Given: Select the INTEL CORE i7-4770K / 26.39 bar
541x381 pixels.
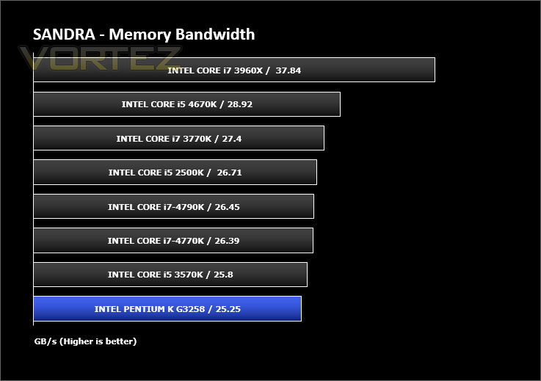Looking at the screenshot, I should click(173, 240).
